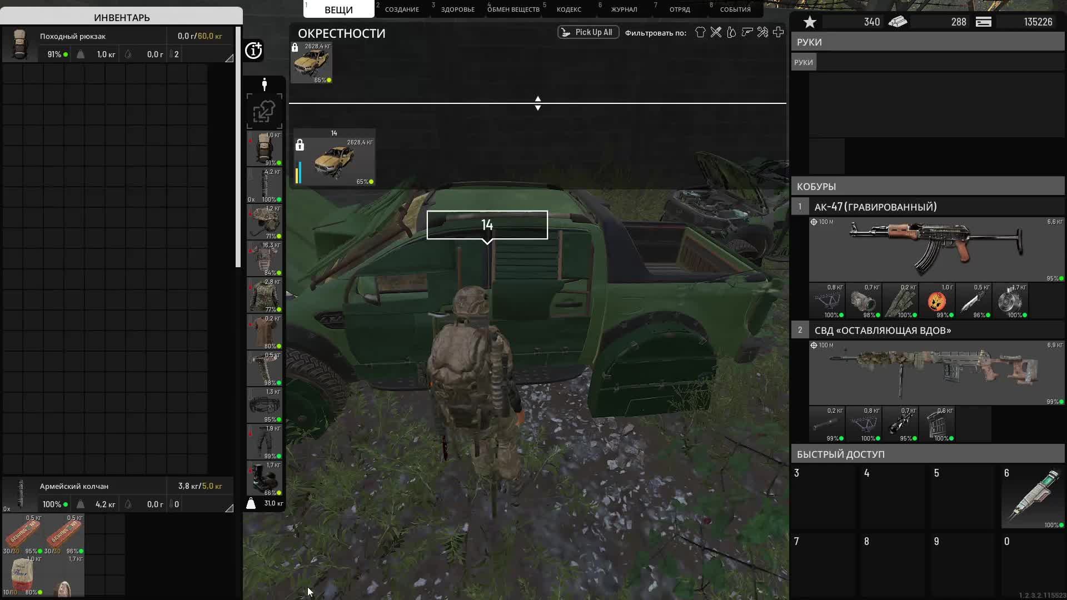Click quick access slot 0
Image resolution: width=1067 pixels, height=600 pixels.
click(1033, 566)
